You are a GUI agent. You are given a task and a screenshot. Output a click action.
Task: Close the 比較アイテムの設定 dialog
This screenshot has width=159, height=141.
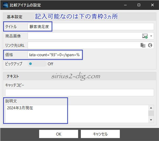[x=151, y=5]
